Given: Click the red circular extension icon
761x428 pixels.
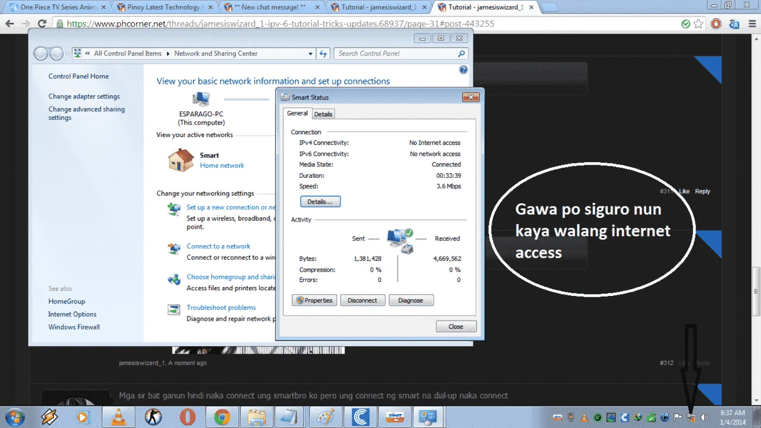Looking at the screenshot, I should coord(716,23).
